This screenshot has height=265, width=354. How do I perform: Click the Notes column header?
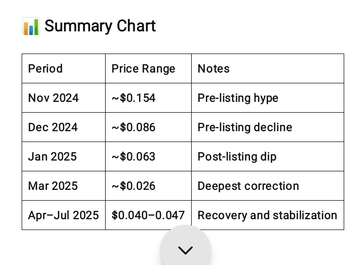(214, 68)
